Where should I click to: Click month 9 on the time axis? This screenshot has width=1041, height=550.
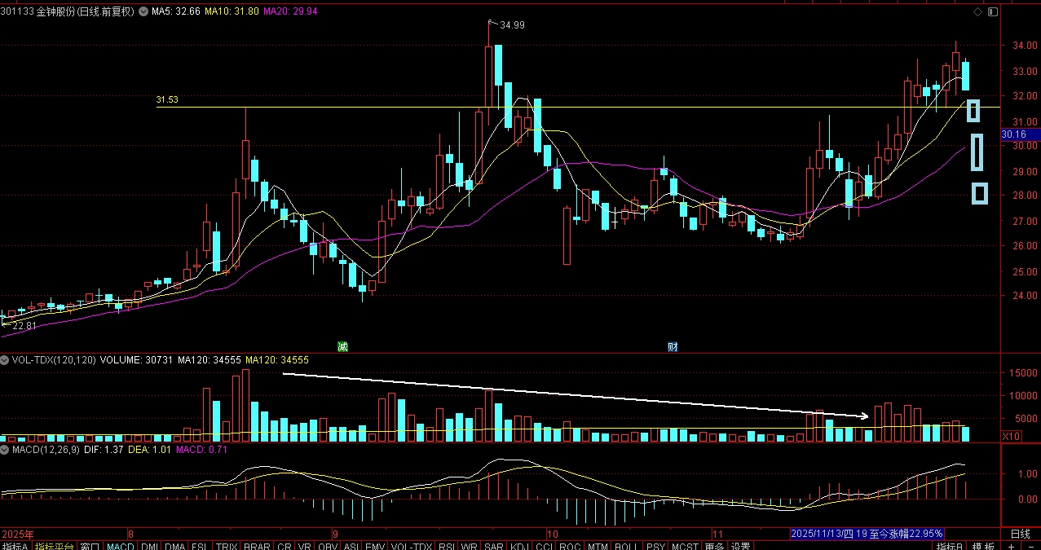tap(334, 535)
